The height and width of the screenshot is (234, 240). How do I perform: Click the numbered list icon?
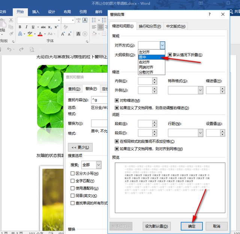pos(104,20)
